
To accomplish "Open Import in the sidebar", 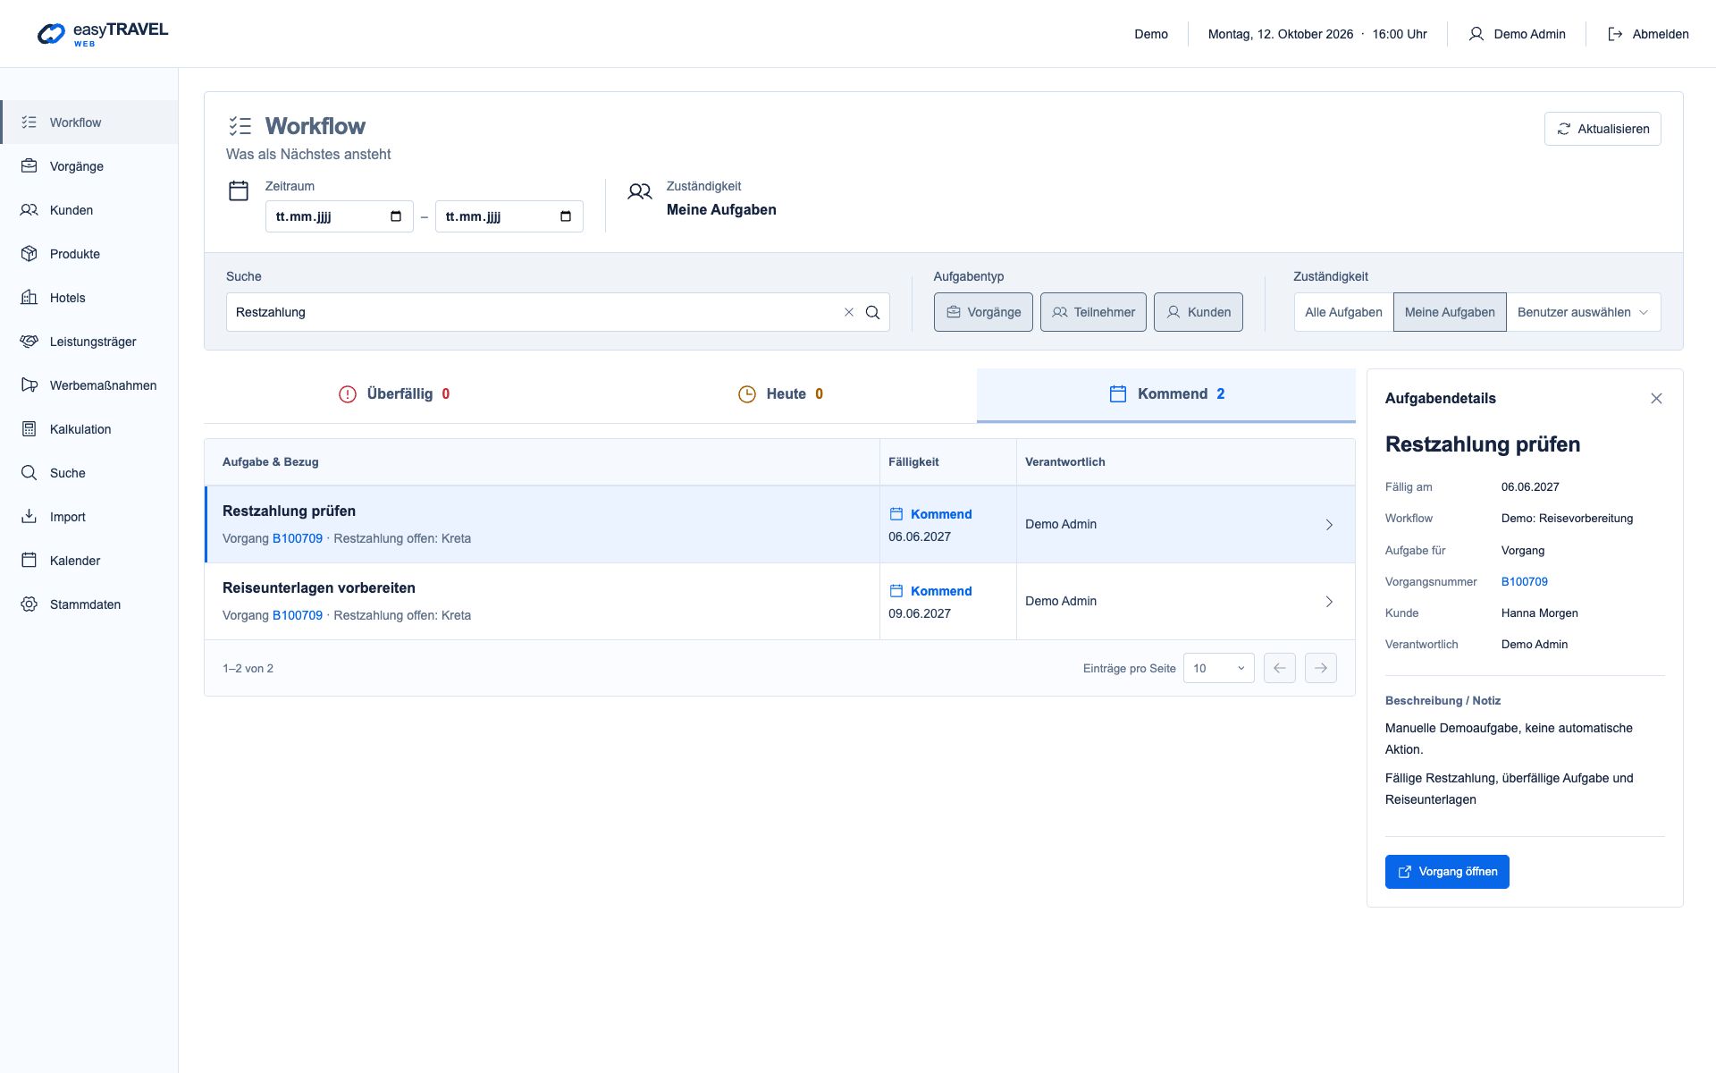I will (x=89, y=517).
